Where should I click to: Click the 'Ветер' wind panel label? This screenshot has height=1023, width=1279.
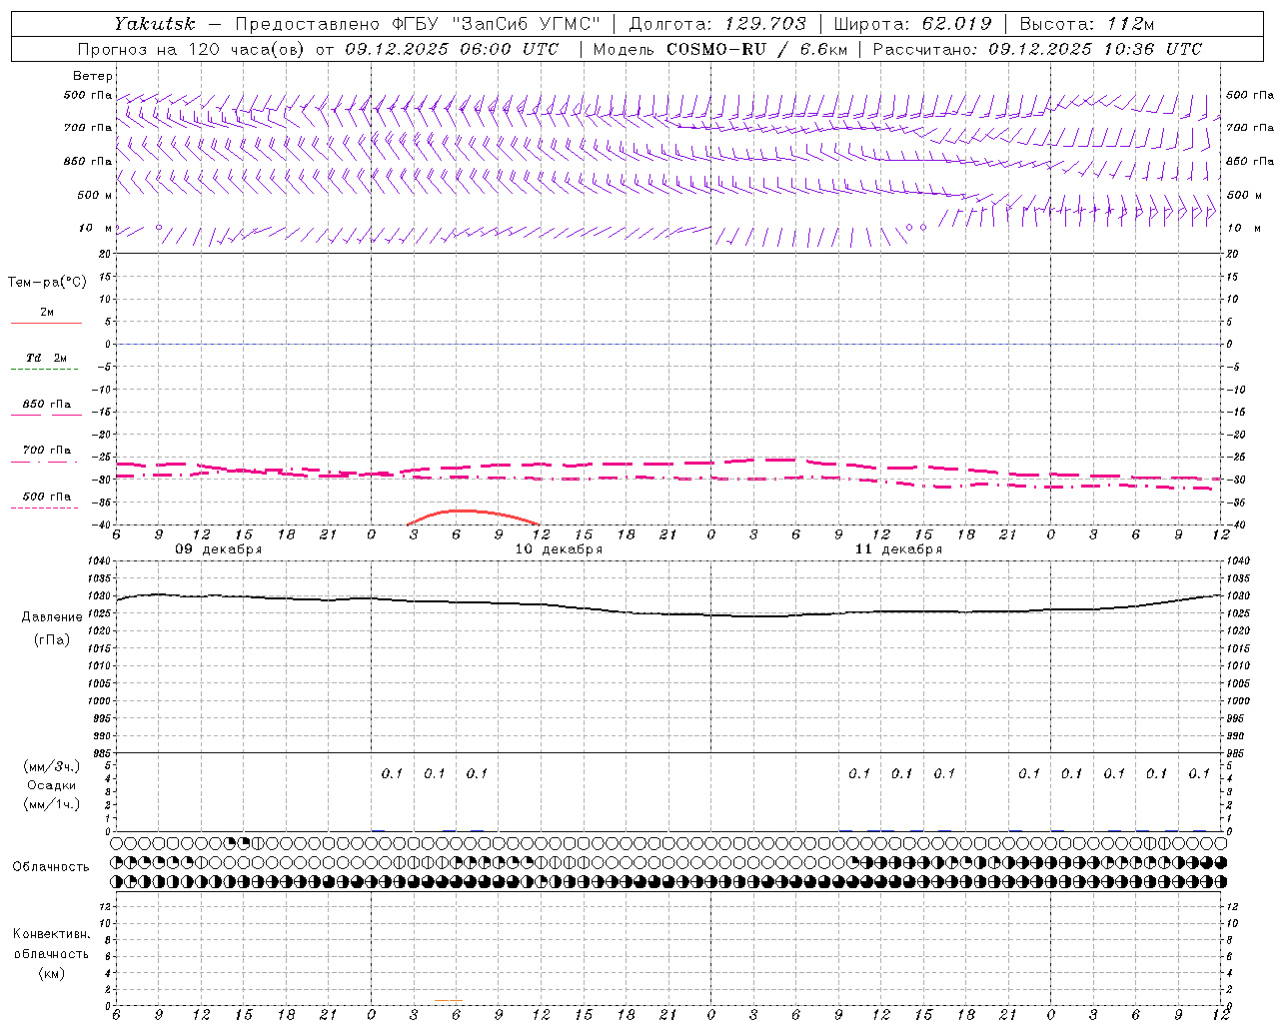tap(93, 76)
